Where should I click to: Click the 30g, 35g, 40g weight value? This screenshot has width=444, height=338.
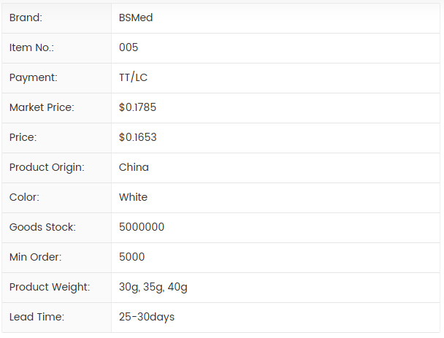153,287
